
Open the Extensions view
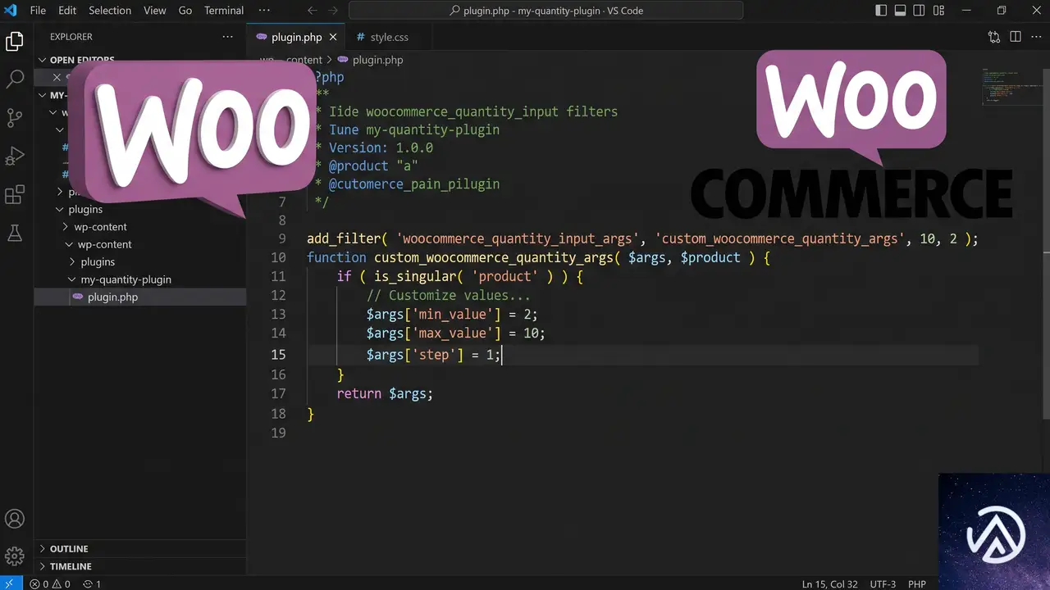coord(15,195)
